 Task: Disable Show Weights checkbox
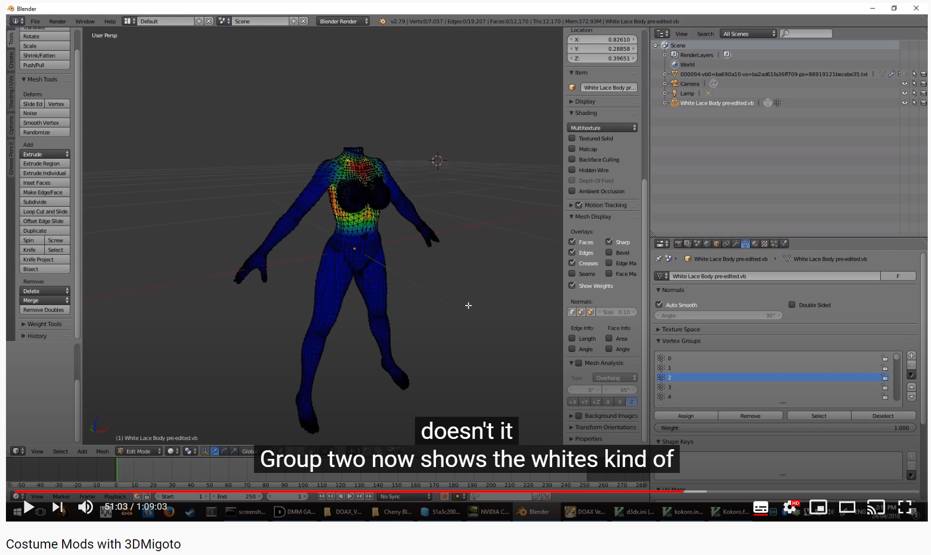(572, 286)
